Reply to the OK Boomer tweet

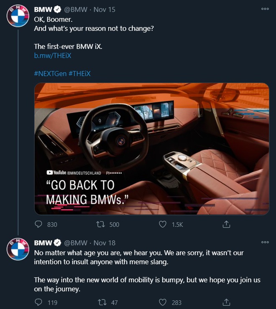(39, 224)
